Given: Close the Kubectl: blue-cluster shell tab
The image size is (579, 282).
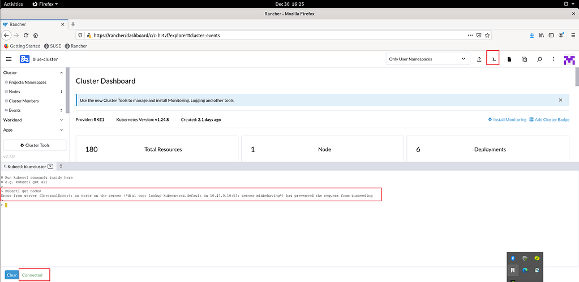Looking at the screenshot, I should pyautogui.click(x=50, y=167).
